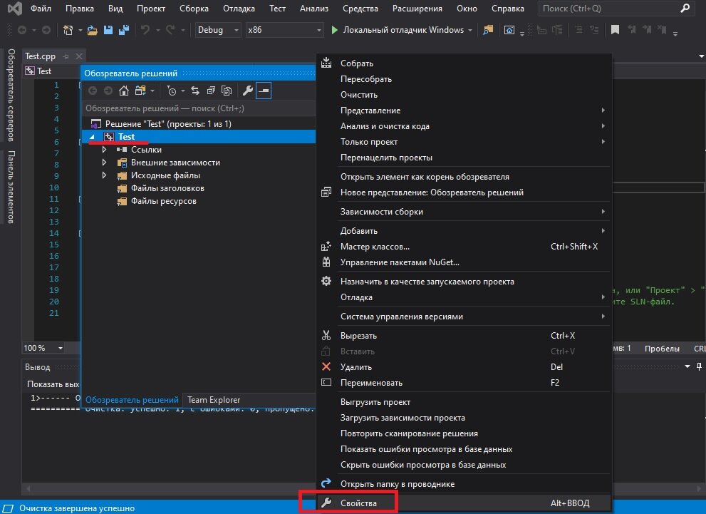706x514 pixels.
Task: Toggle the Preview Selected Items button
Action: coord(264,91)
